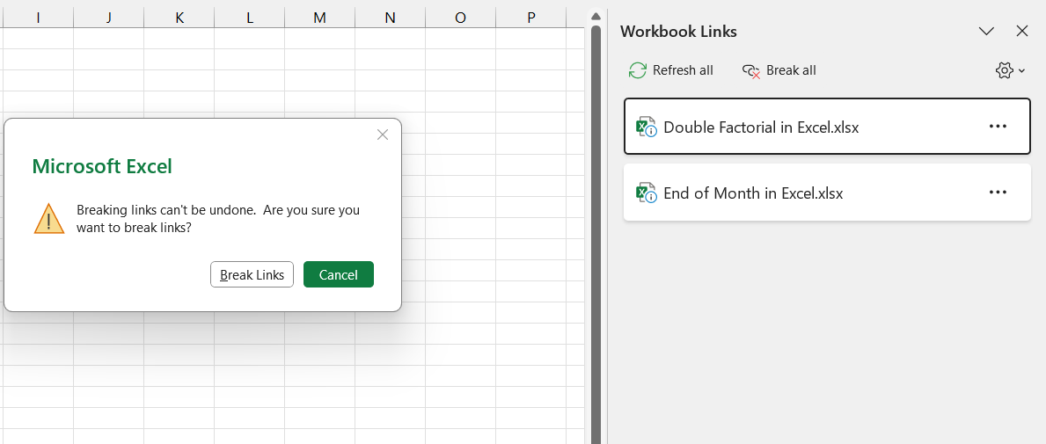Select column header O

[460, 18]
